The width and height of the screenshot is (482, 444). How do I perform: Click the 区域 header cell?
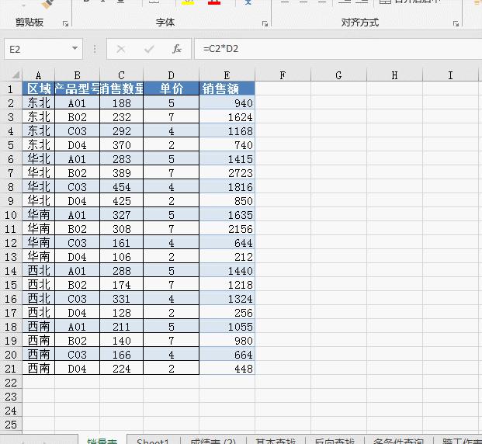[39, 88]
